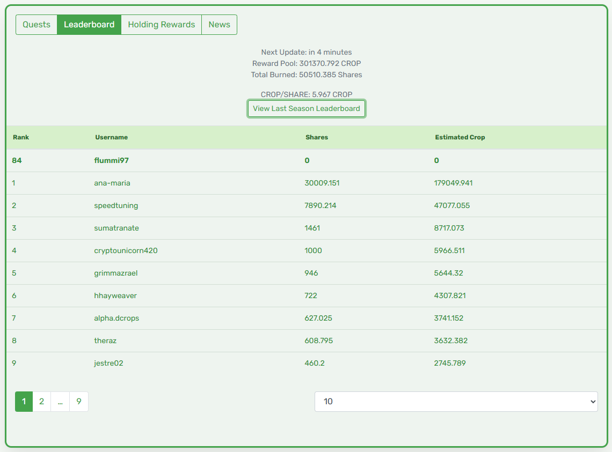This screenshot has height=452, width=612.
Task: Select username speedtuning
Action: pos(116,205)
